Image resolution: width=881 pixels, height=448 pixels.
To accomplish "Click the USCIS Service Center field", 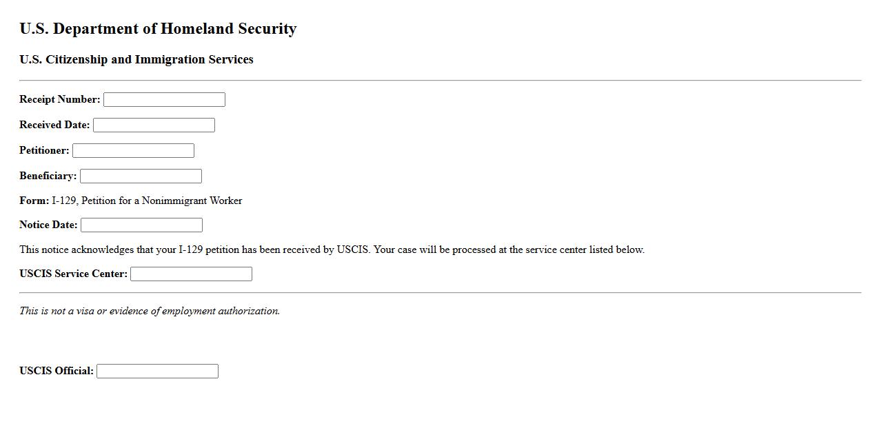I will (191, 274).
